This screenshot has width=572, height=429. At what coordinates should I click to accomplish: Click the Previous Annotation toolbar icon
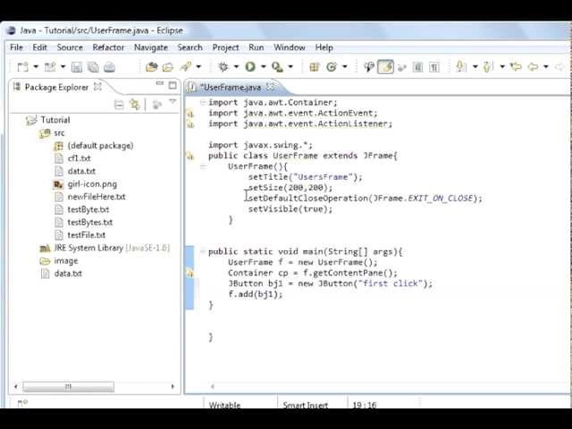(488, 67)
